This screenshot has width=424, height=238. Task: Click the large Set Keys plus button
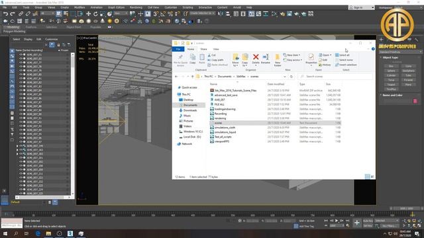point(356,223)
